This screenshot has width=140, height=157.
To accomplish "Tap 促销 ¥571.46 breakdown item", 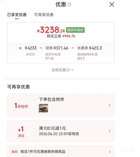I will [x=57, y=48].
